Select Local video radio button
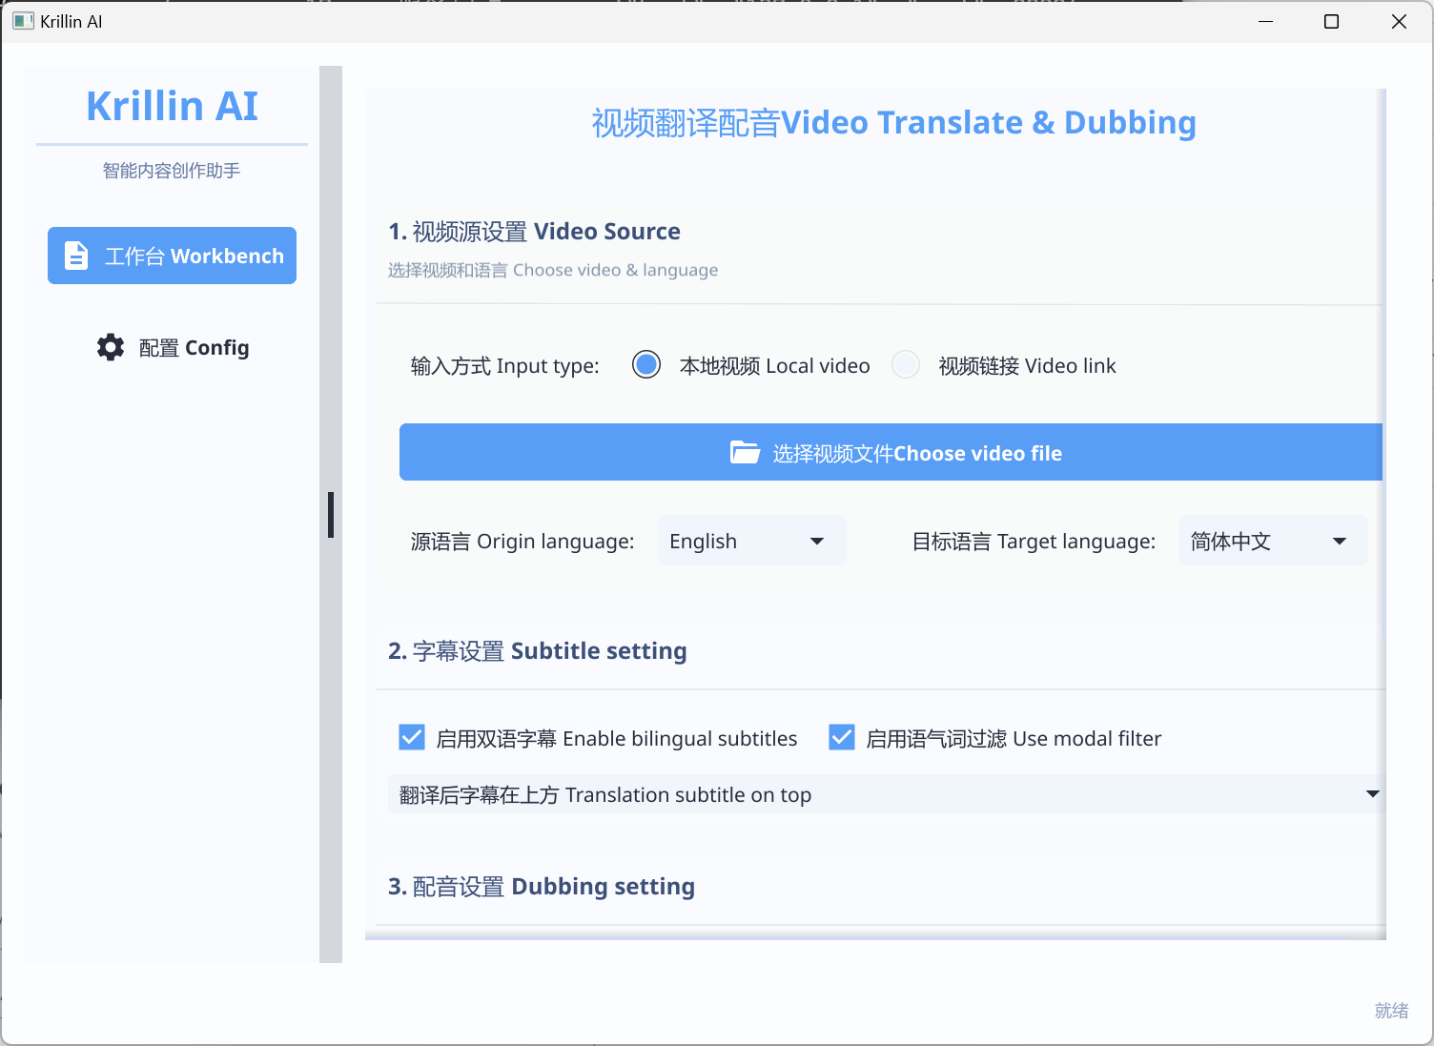 coord(645,364)
